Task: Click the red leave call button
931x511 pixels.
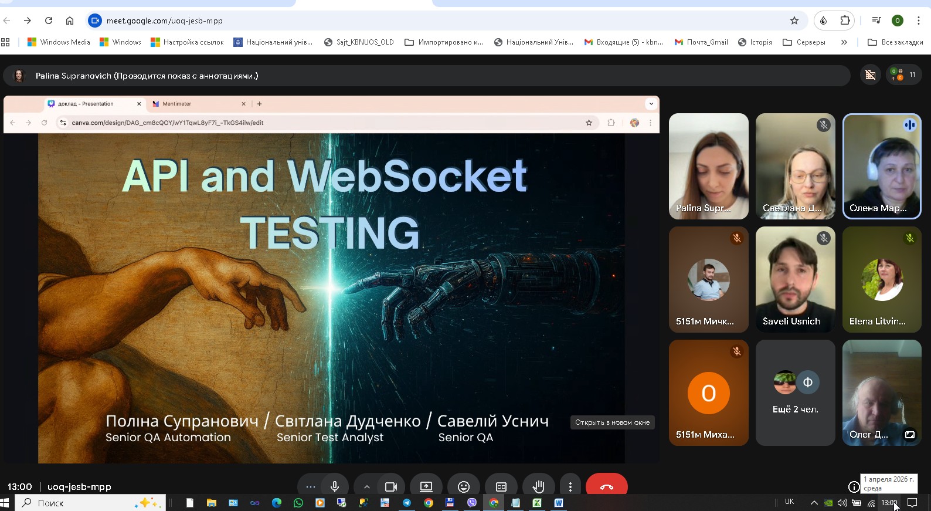Action: [x=606, y=486]
